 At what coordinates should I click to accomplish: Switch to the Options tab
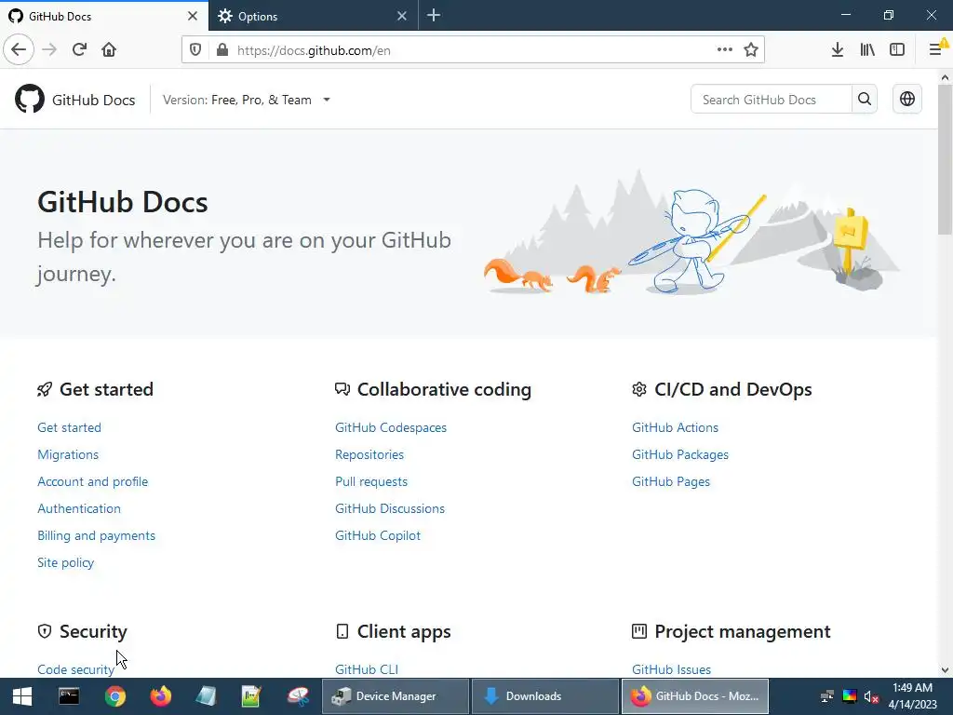click(313, 16)
